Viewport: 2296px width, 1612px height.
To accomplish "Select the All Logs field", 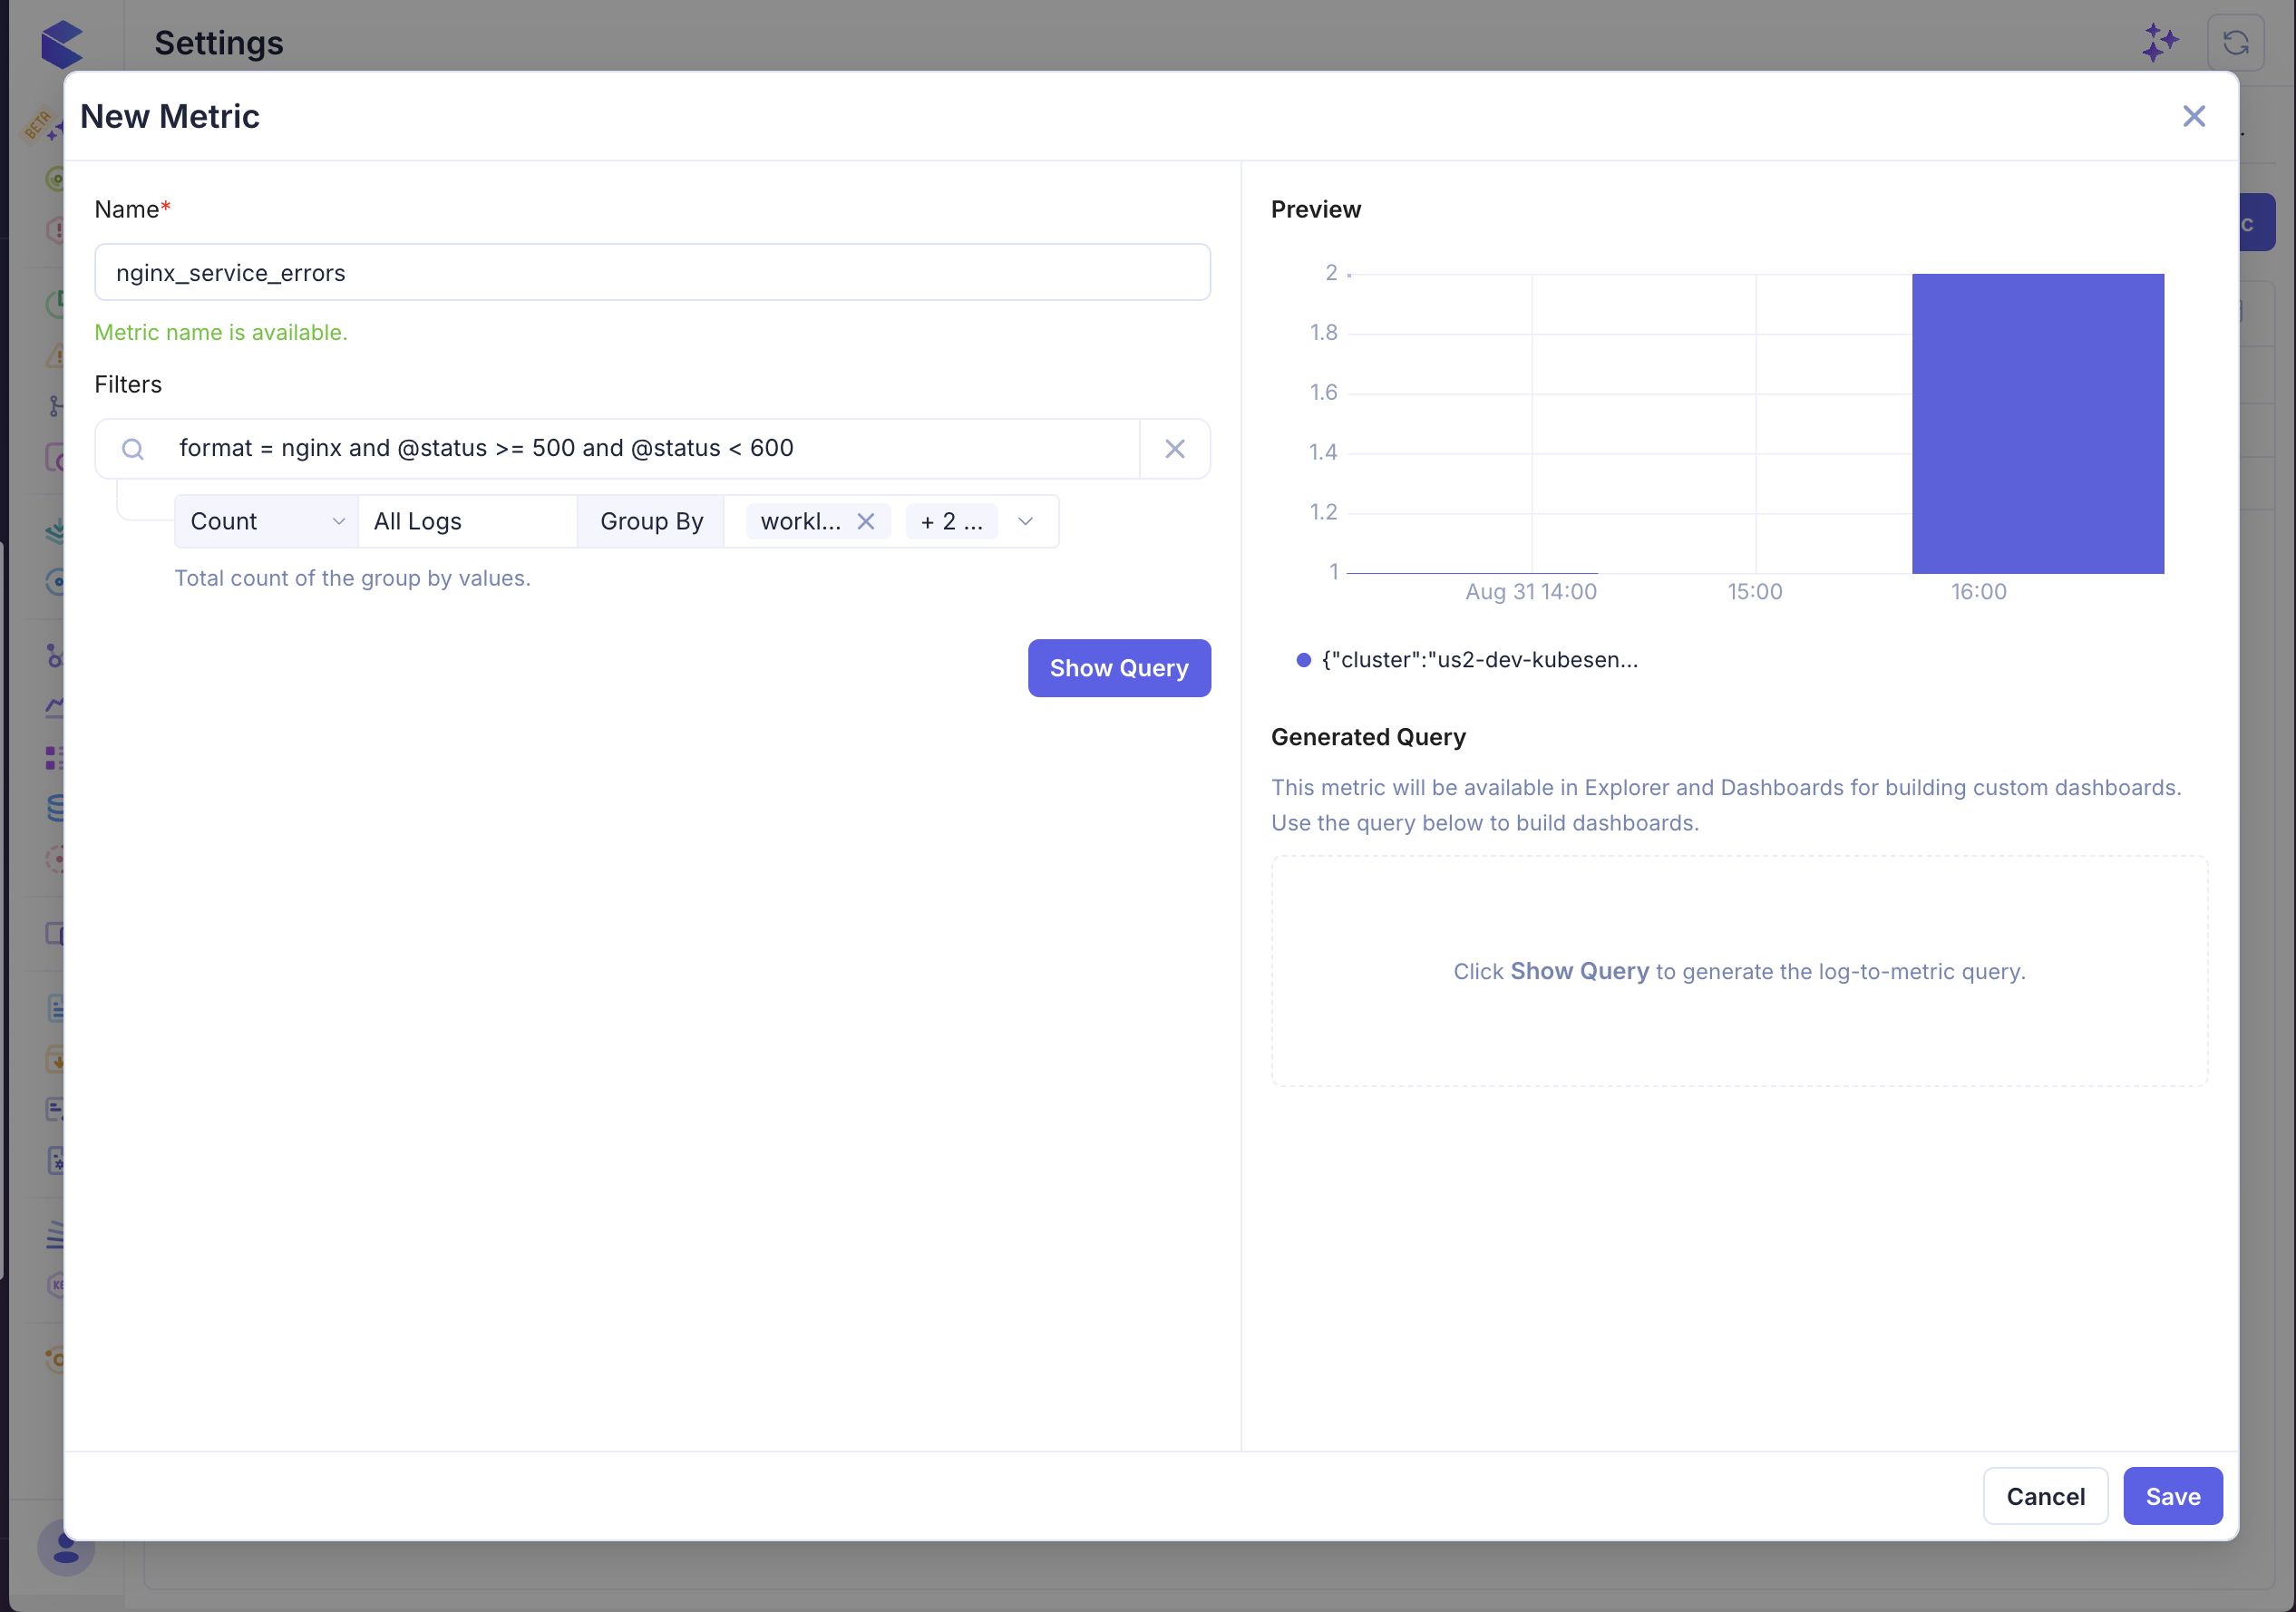I will (467, 521).
